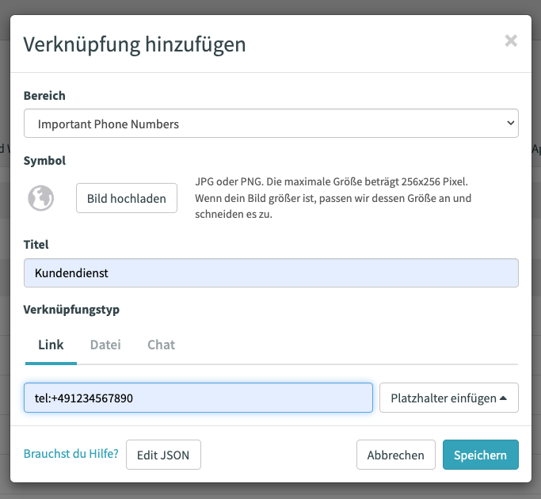Click the Verknüpfungstyp label
541x499 pixels.
tap(71, 310)
